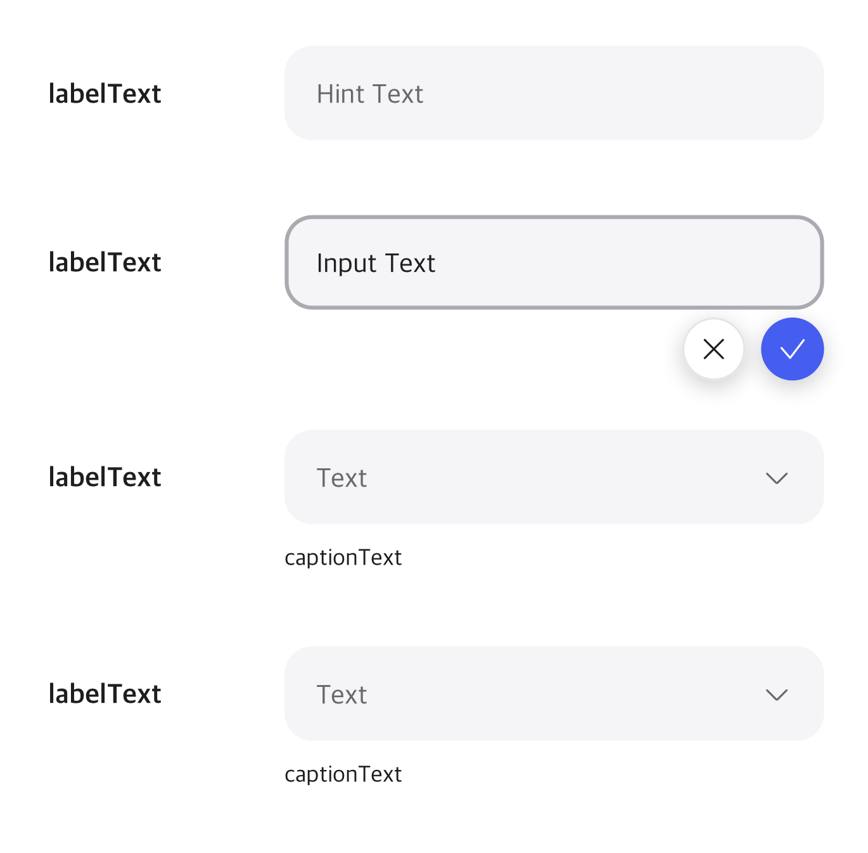Click the X cancel icon button
868x853 pixels.
[x=713, y=349]
